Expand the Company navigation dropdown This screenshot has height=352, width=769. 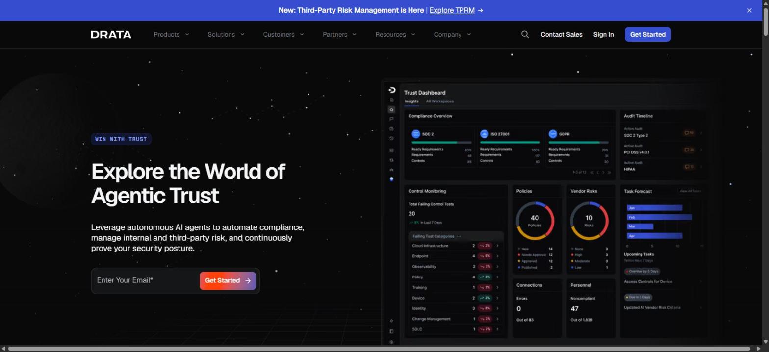[x=452, y=34]
